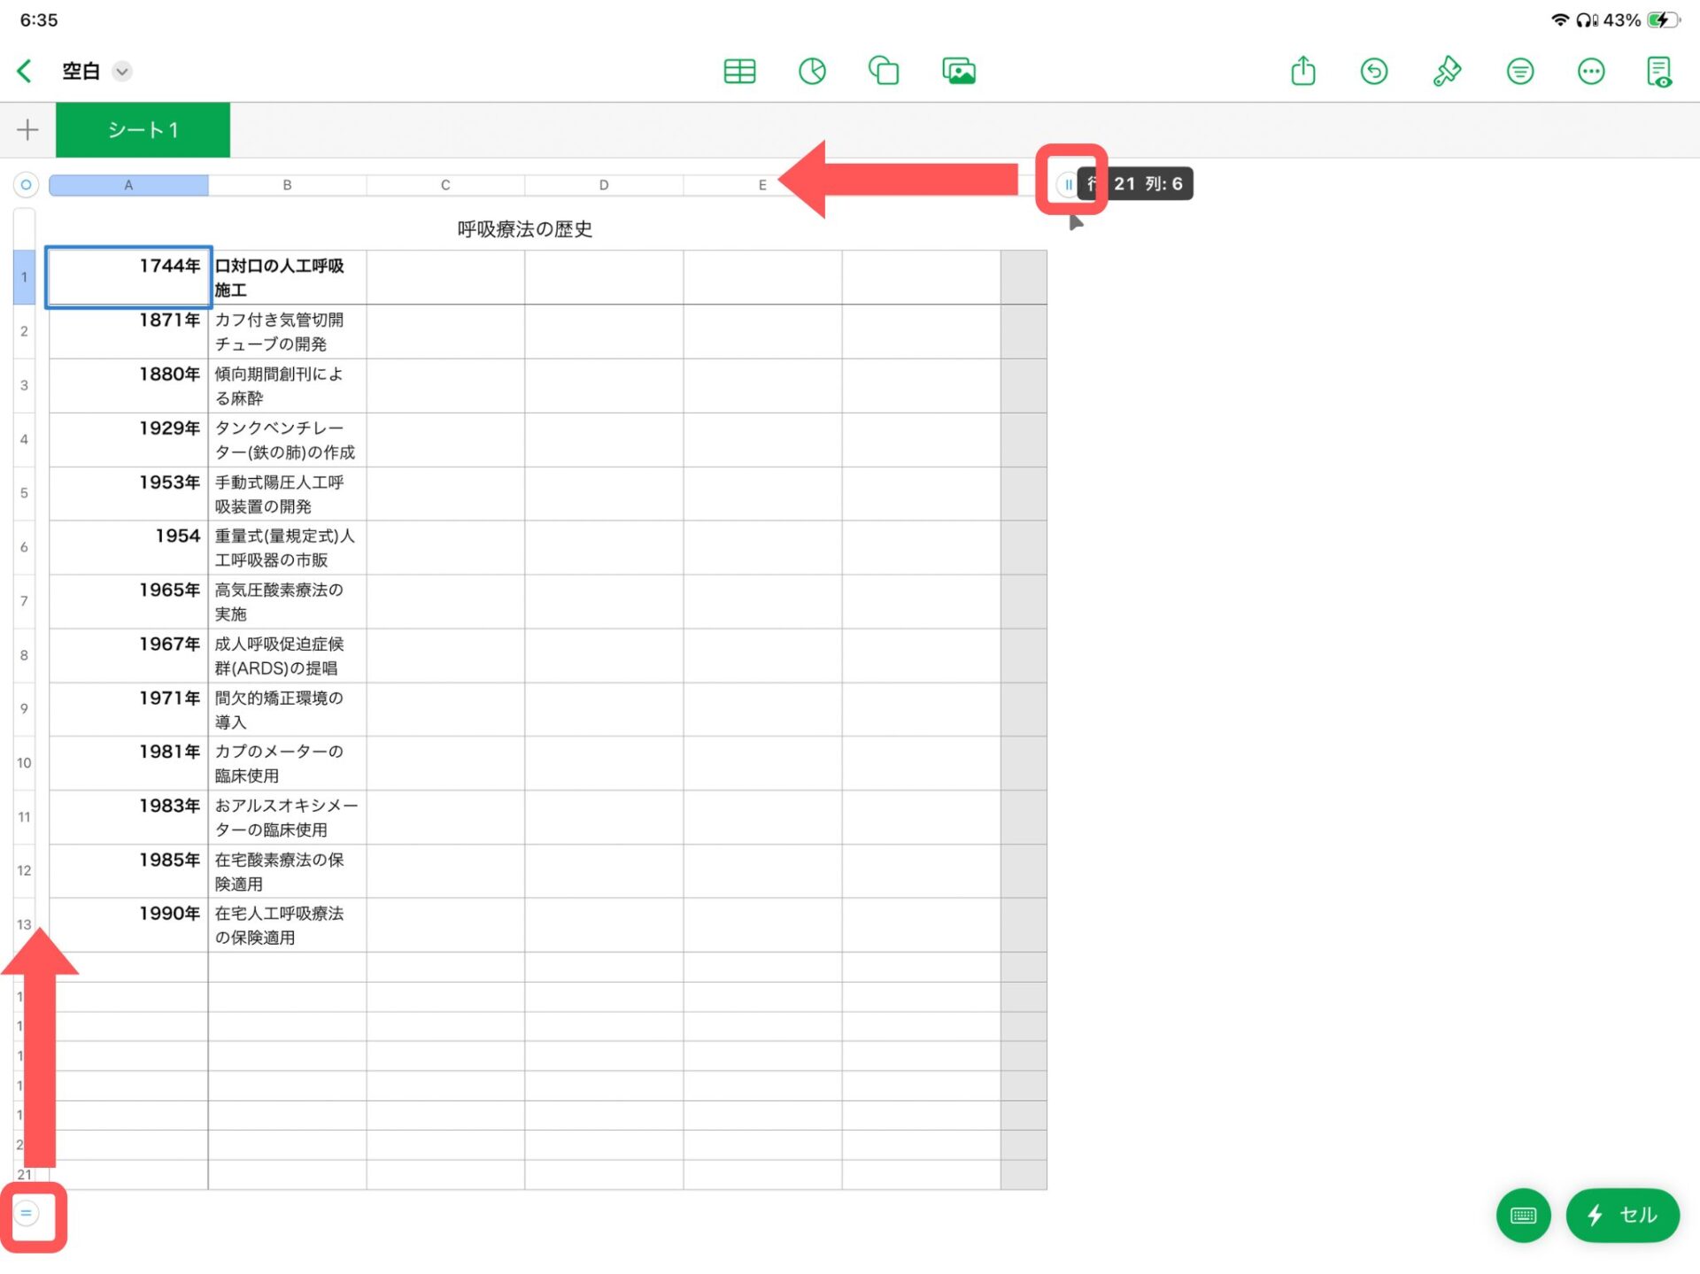Tap the undo icon
This screenshot has width=1700, height=1274.
[x=1373, y=71]
